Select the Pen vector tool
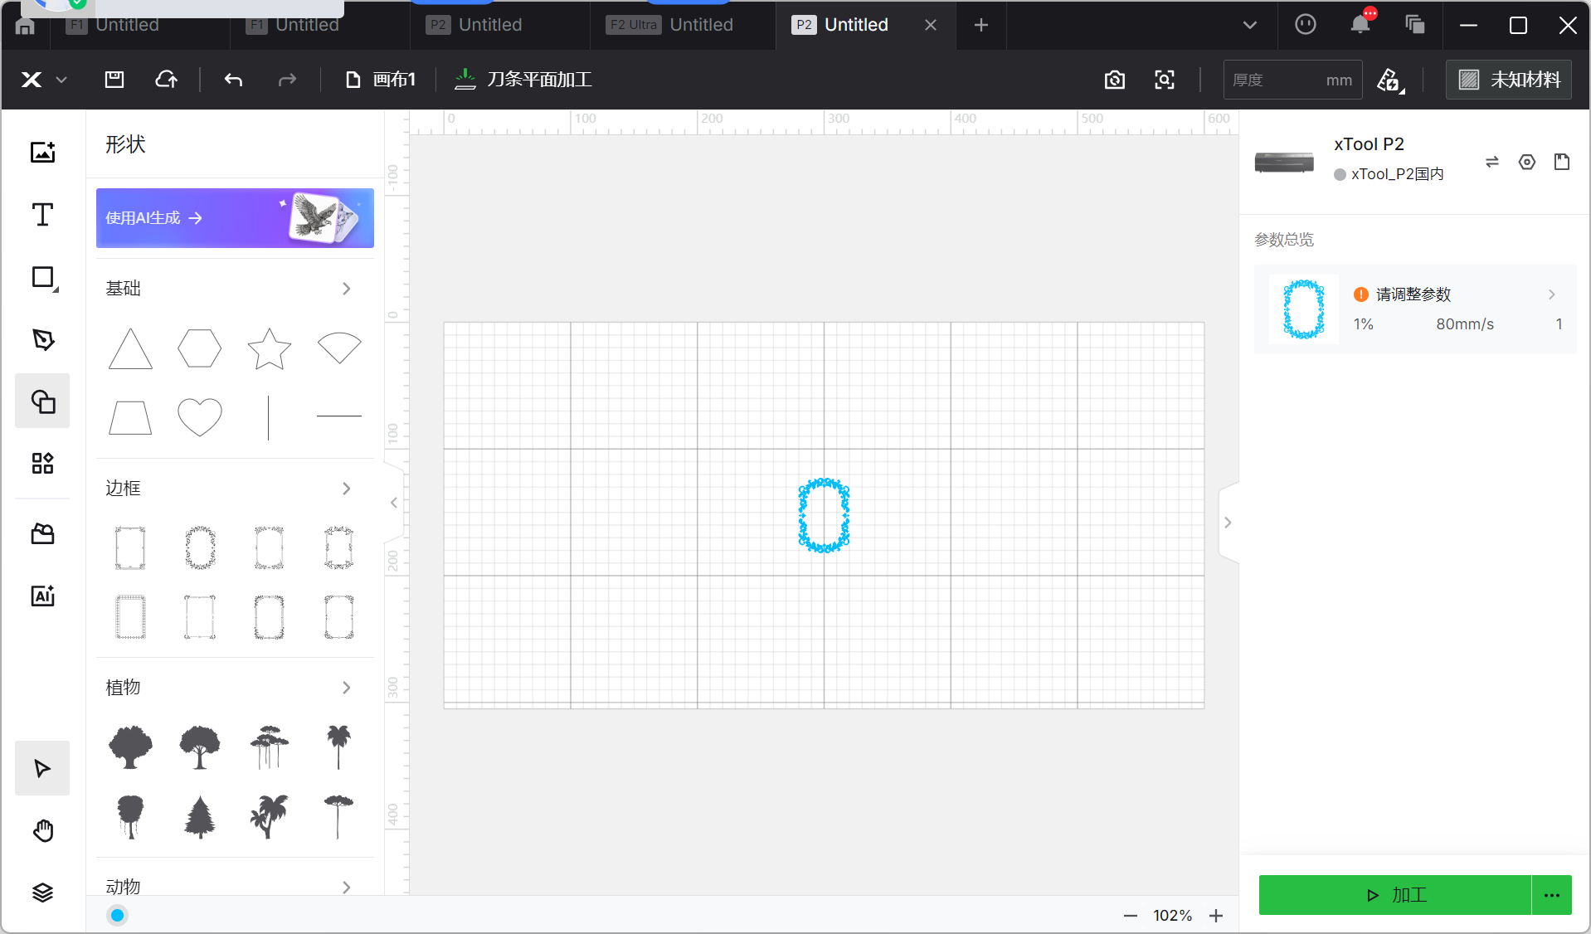 [x=42, y=339]
